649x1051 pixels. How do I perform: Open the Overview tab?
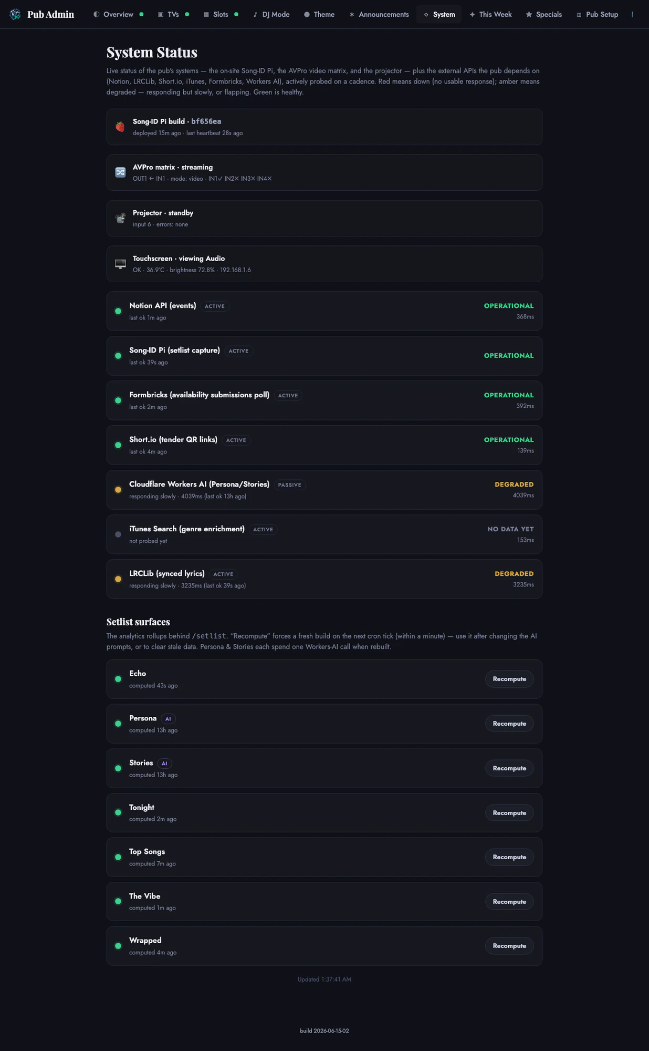click(x=118, y=14)
